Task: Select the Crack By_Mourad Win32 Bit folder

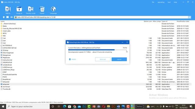Action: pyautogui.click(x=11, y=28)
